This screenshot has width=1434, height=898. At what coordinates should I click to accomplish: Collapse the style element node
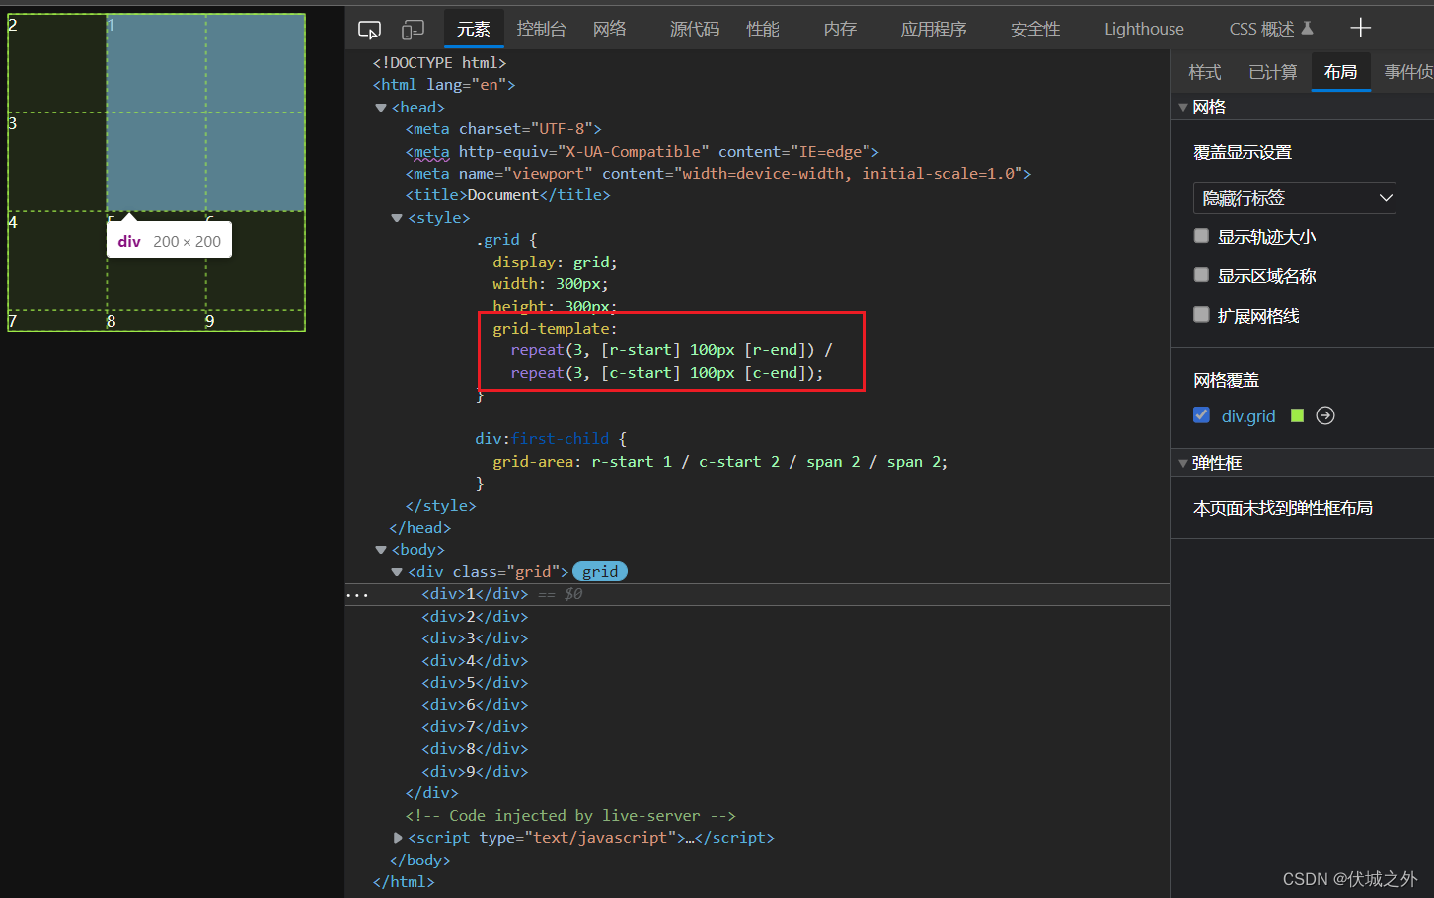[397, 218]
